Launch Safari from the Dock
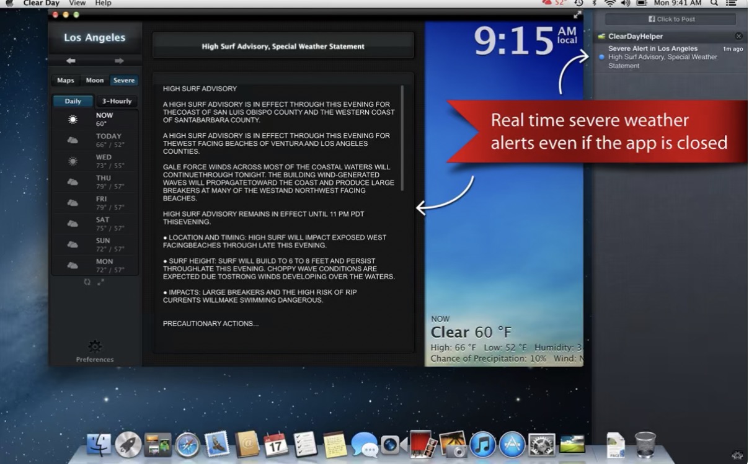 [188, 445]
